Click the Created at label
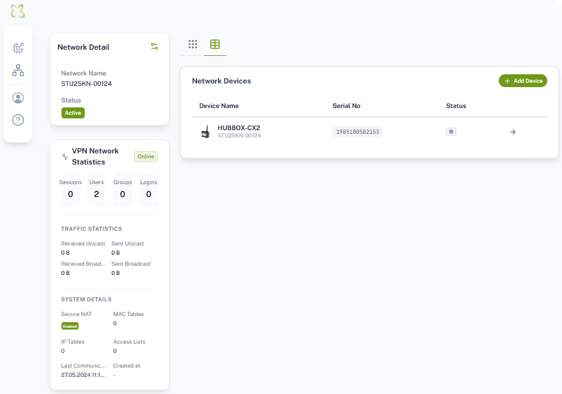562x394 pixels. tap(127, 366)
